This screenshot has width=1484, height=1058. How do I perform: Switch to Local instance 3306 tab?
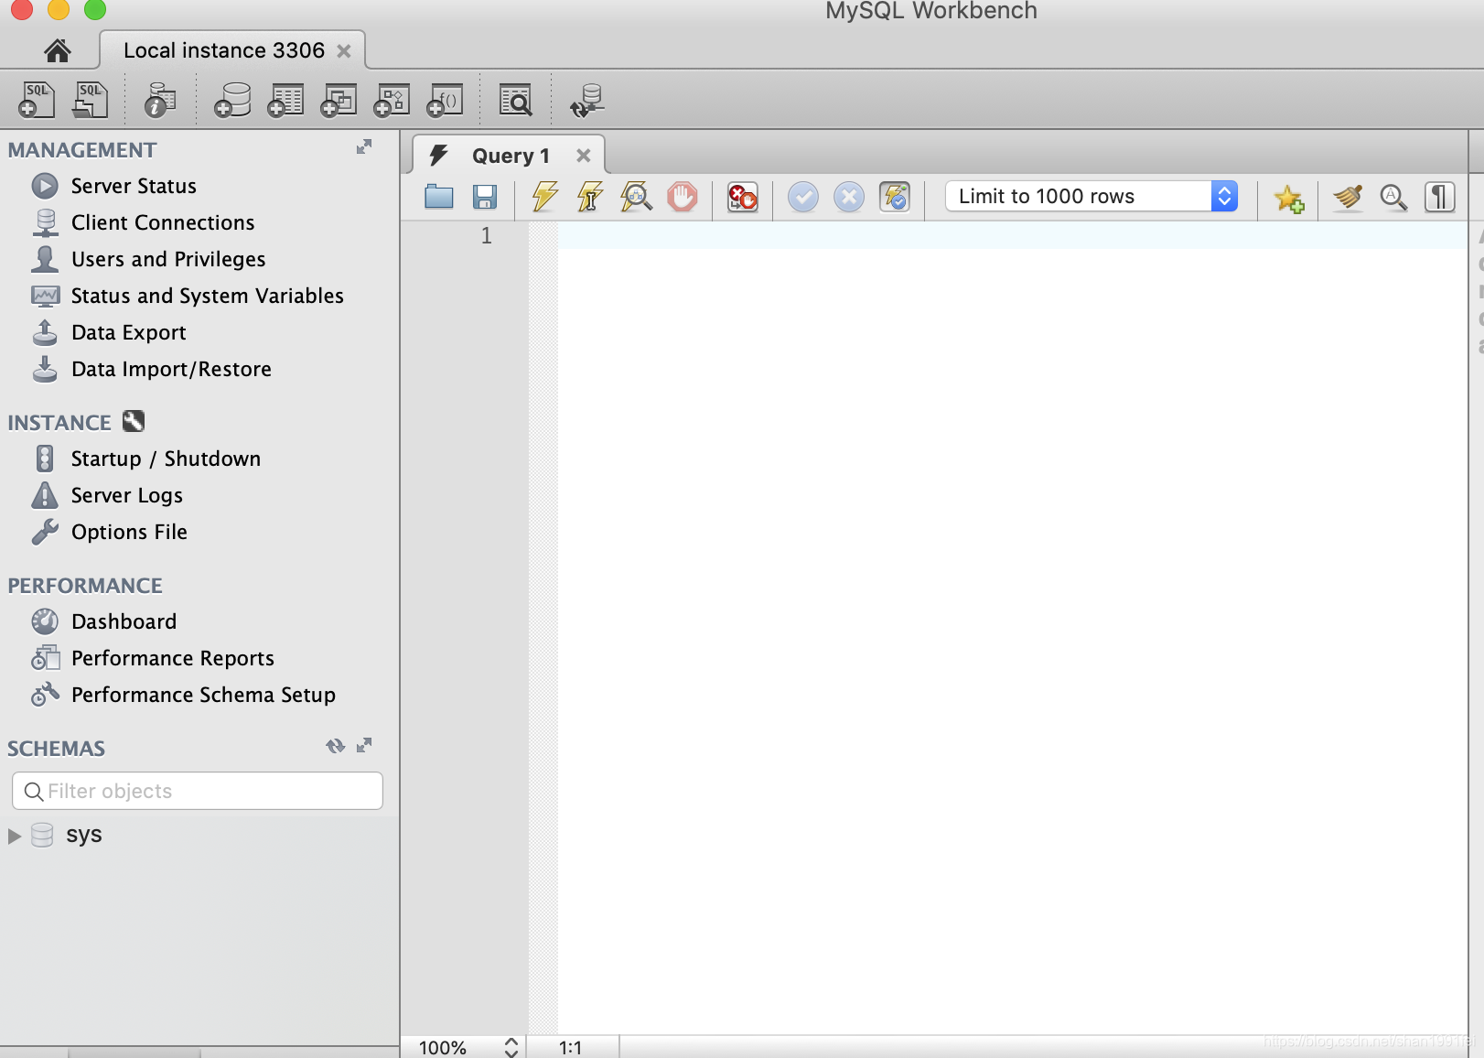[x=224, y=50]
